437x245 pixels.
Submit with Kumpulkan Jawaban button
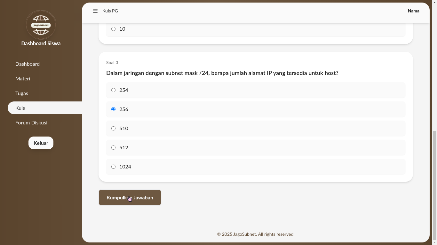(x=130, y=197)
